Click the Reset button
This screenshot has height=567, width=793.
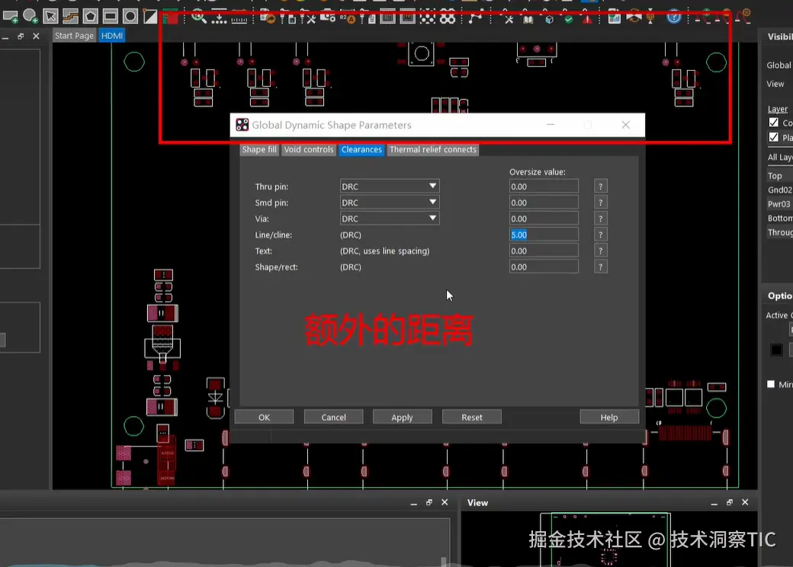click(x=471, y=417)
